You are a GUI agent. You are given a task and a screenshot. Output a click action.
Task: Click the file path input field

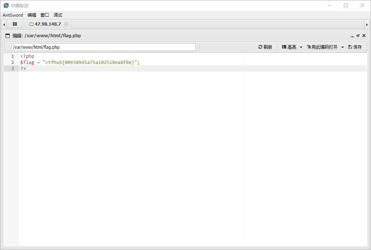click(x=103, y=47)
